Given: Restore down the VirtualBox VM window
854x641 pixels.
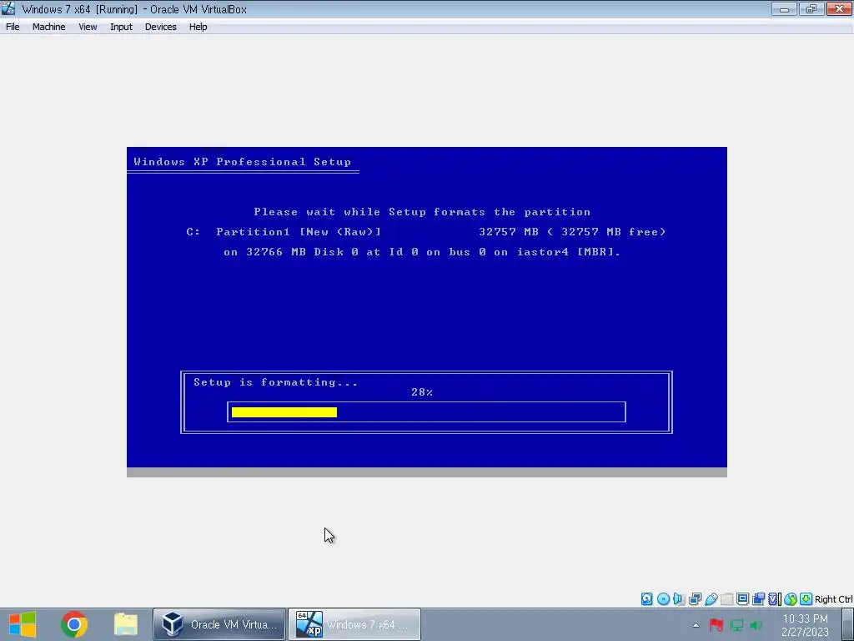Looking at the screenshot, I should pos(811,9).
